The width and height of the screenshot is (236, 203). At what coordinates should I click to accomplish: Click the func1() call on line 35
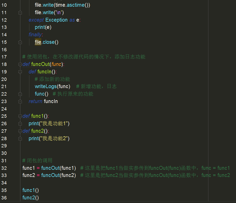coord(30,190)
